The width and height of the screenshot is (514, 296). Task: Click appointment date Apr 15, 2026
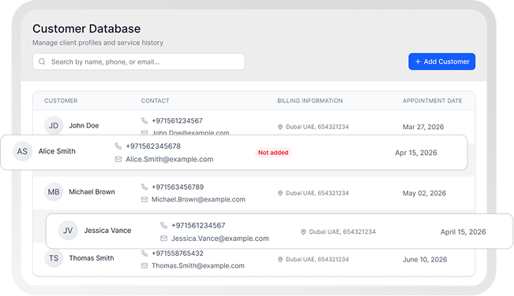[x=416, y=153]
